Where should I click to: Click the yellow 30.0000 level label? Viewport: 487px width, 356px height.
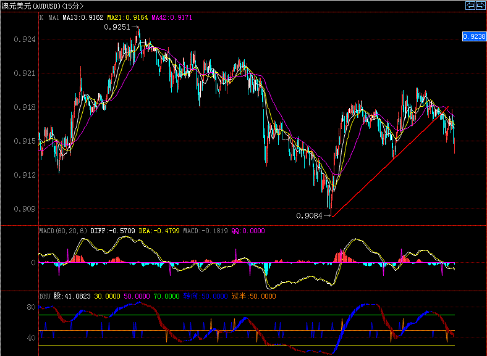[107, 296]
